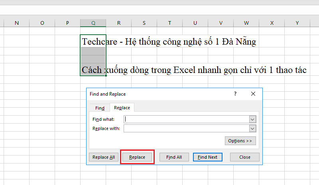Click the Find and Replace dialog title
319x185 pixels.
(x=108, y=94)
